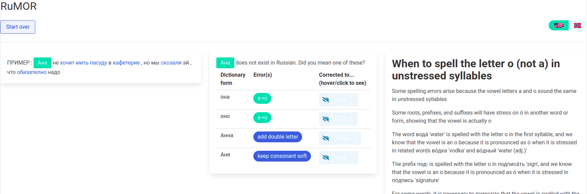Switch language to English flag
587x194 pixels.
pyautogui.click(x=559, y=25)
